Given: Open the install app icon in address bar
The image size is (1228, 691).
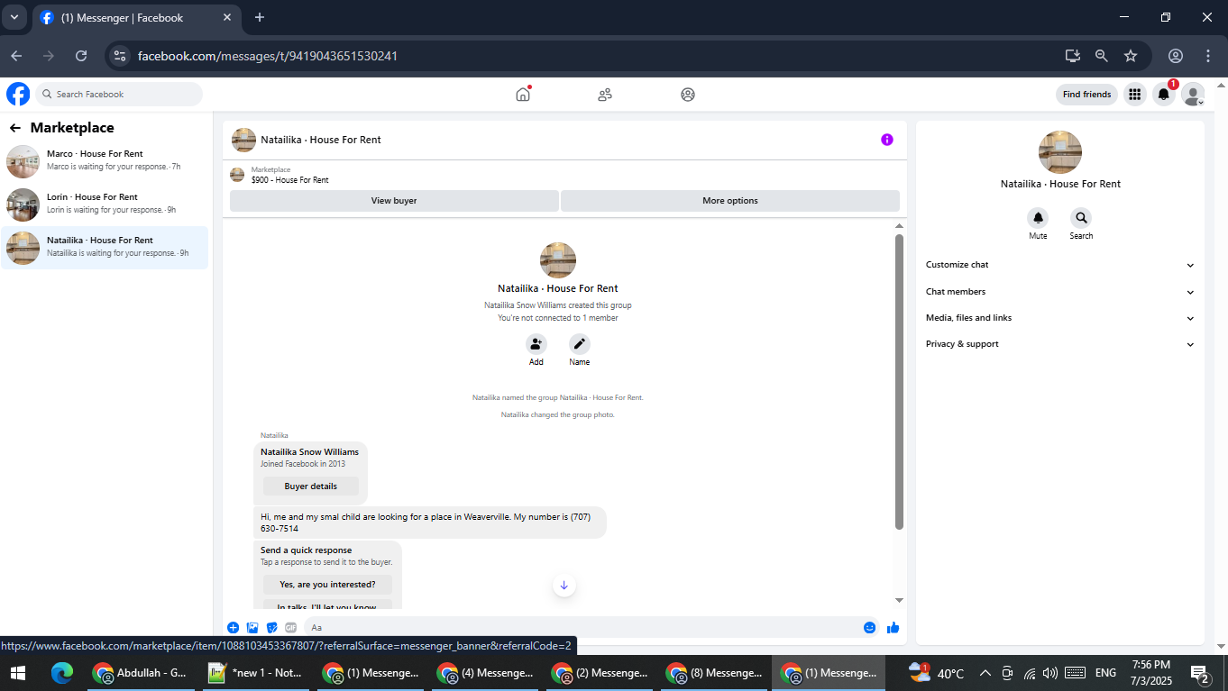Looking at the screenshot, I should point(1072,56).
